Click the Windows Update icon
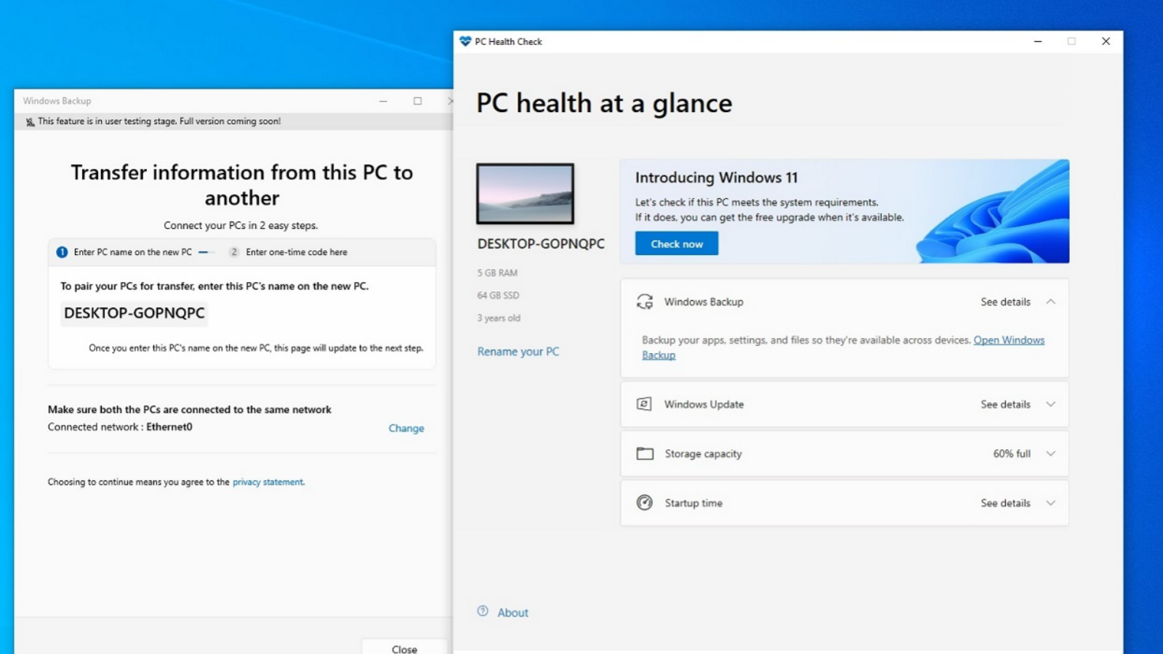This screenshot has width=1163, height=654. (x=644, y=404)
